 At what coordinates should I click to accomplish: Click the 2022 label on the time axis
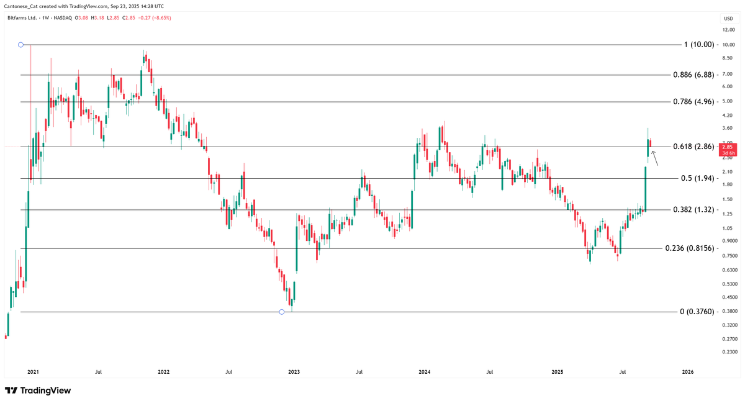click(x=163, y=372)
